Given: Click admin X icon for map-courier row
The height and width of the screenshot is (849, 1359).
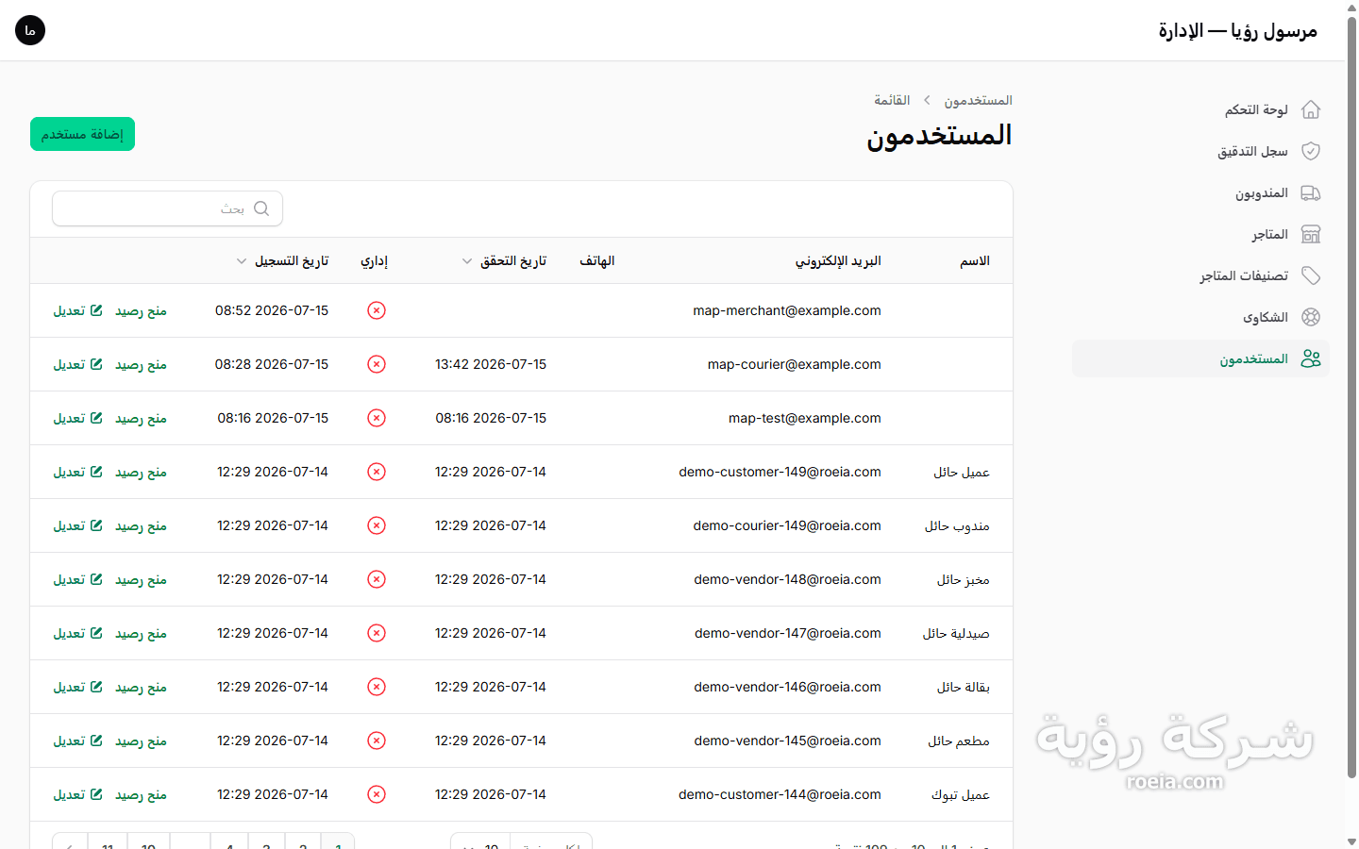Looking at the screenshot, I should click(x=377, y=364).
